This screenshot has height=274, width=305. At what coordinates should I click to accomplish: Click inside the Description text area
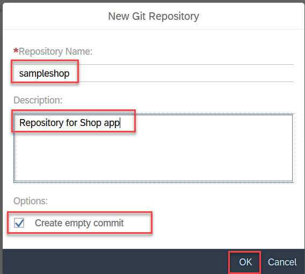tap(154, 148)
